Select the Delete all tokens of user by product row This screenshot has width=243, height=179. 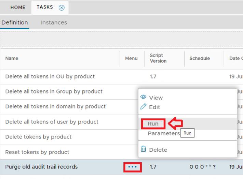pyautogui.click(x=52, y=122)
